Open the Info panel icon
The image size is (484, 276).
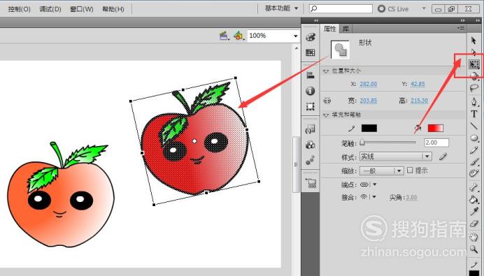tap(311, 91)
